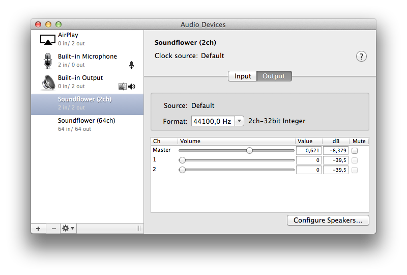This screenshot has height=275, width=407.
Task: Close the Audio Devices window
Action: point(38,24)
